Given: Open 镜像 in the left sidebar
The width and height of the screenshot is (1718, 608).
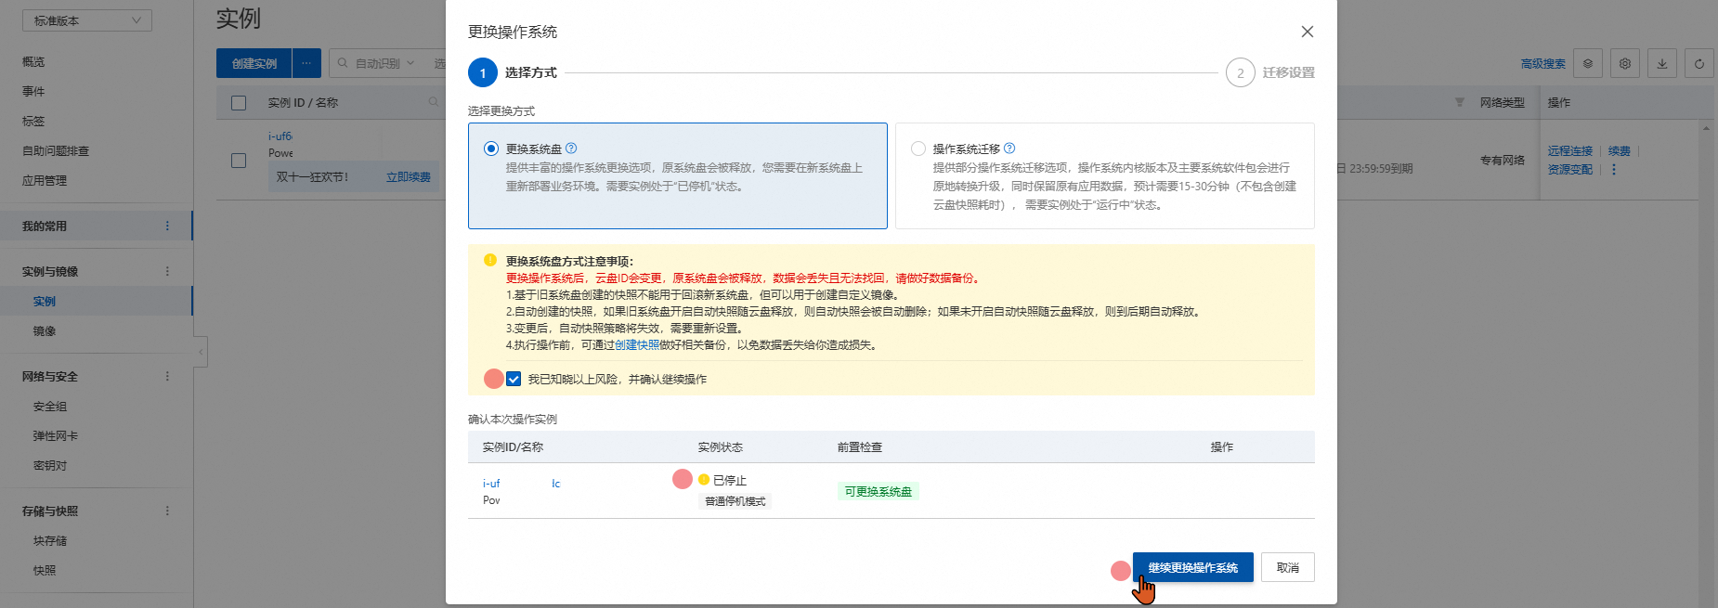Looking at the screenshot, I should click(45, 331).
